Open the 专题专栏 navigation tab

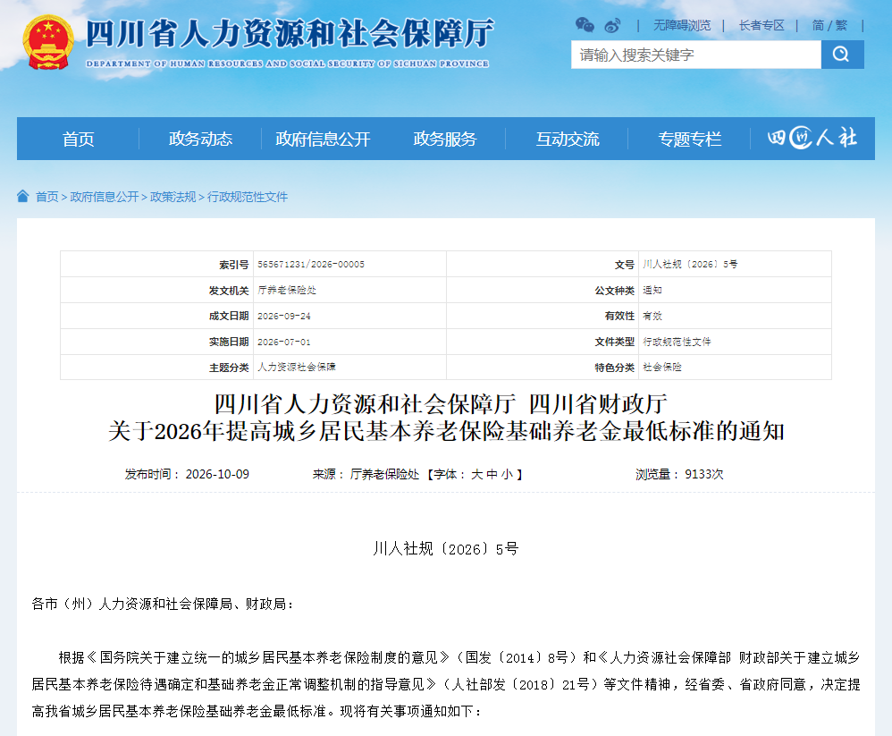tap(689, 139)
